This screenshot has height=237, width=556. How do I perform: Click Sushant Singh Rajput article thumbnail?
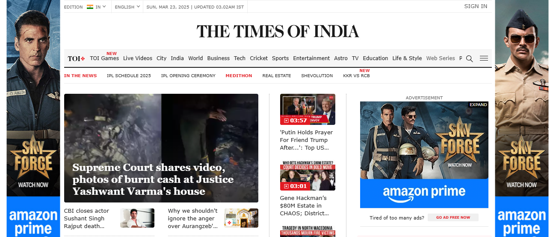coord(137,218)
